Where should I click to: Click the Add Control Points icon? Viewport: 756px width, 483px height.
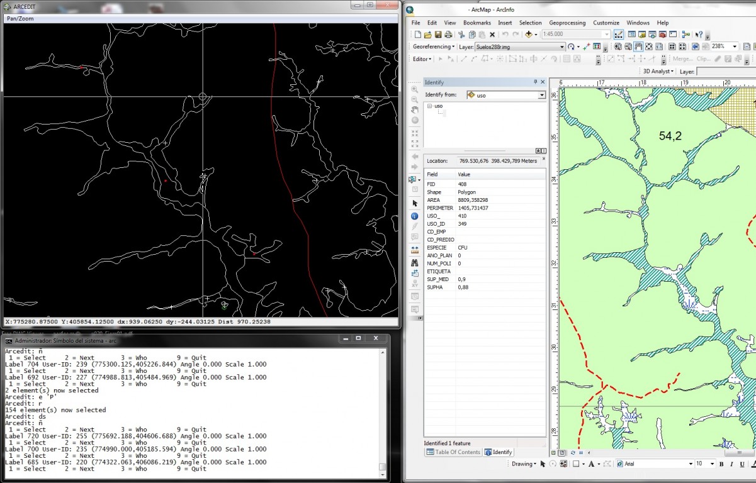pyautogui.click(x=587, y=47)
